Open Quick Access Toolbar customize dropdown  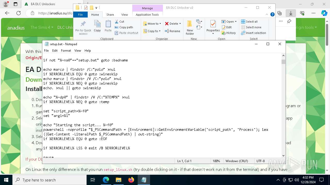[96, 8]
